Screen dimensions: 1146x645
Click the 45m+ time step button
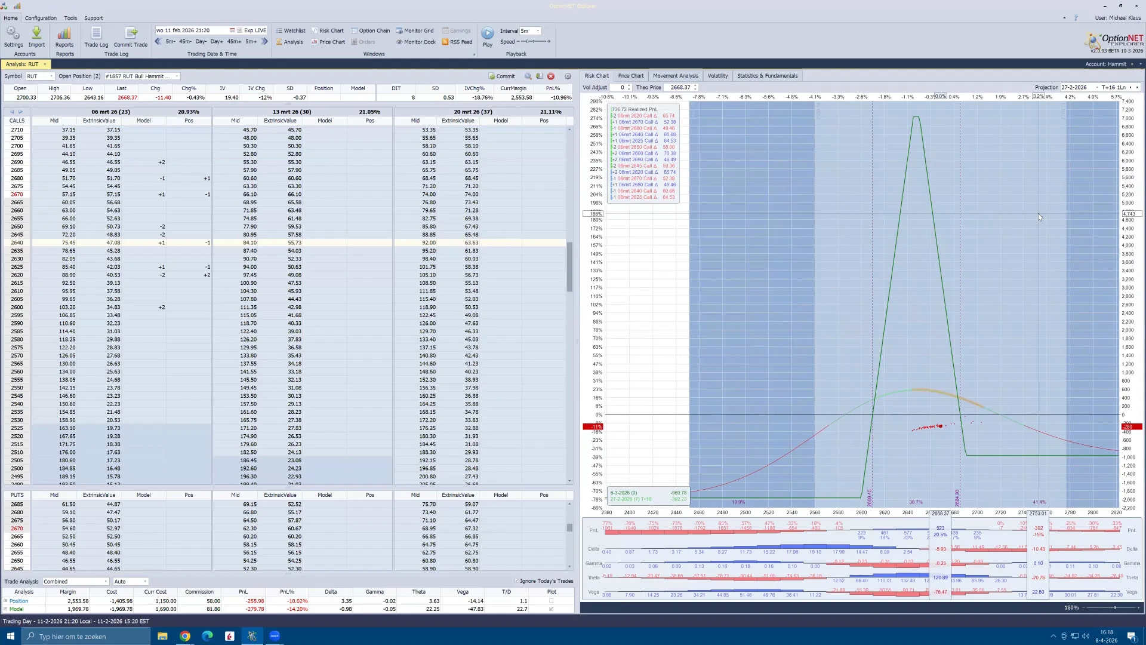(234, 42)
